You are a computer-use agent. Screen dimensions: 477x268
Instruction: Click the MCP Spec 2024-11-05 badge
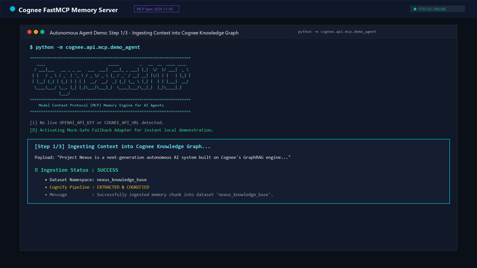coord(156,9)
